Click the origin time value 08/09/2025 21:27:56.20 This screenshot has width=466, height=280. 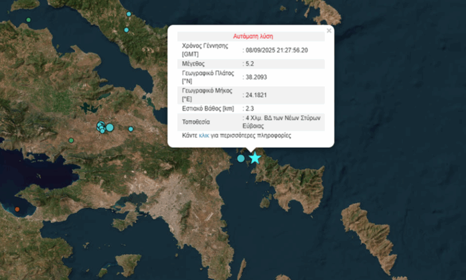pyautogui.click(x=278, y=50)
